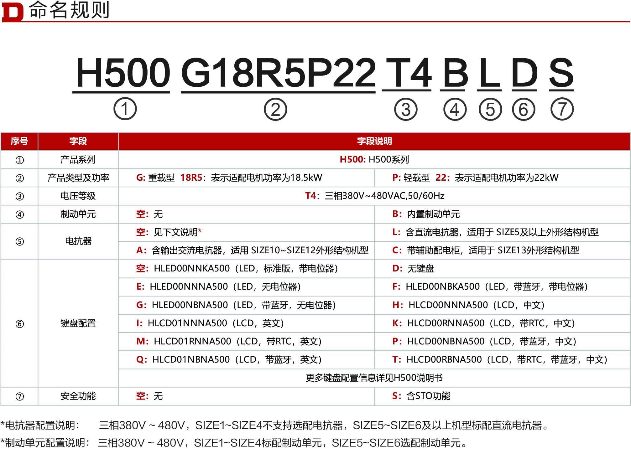Click 更多键盘配置信息详见H500说明书 note
This screenshot has width=631, height=449.
[374, 378]
